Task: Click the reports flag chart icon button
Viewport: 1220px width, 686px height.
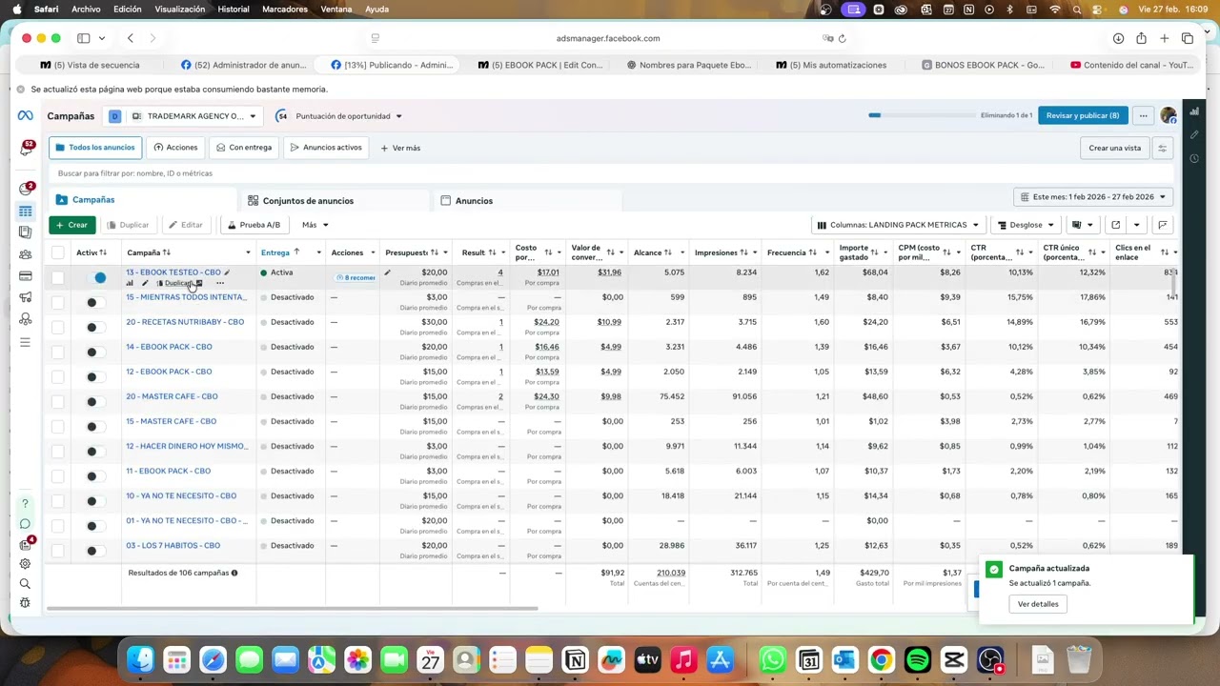Action: click(x=1162, y=225)
